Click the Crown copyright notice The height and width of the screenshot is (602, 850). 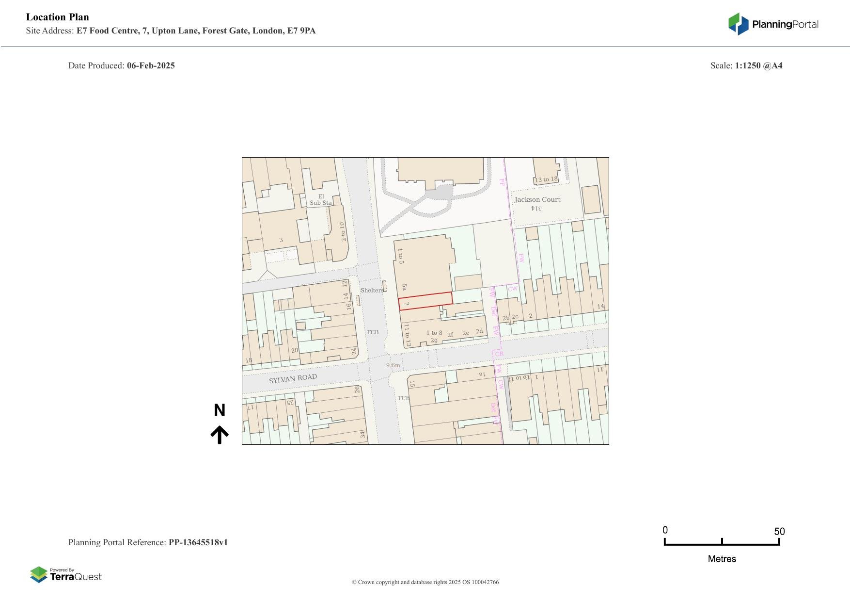pos(425,582)
